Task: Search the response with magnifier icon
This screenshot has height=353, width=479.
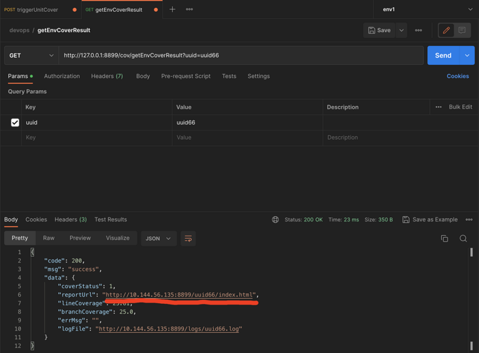Action: (x=463, y=238)
